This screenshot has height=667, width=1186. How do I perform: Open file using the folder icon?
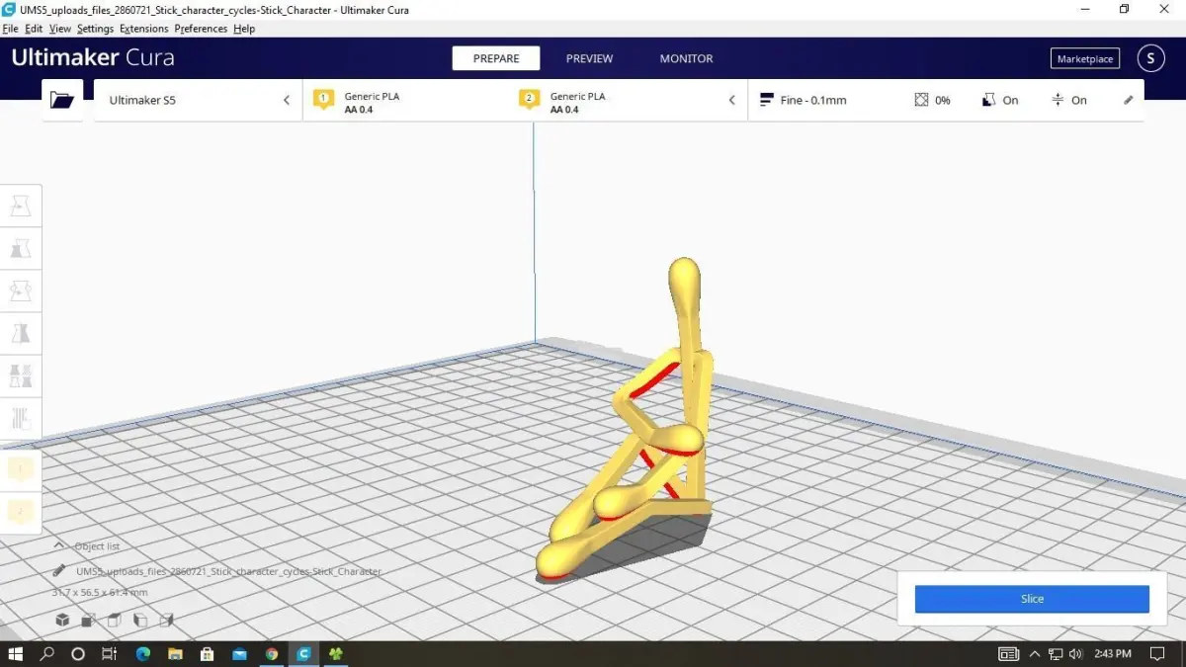[62, 100]
